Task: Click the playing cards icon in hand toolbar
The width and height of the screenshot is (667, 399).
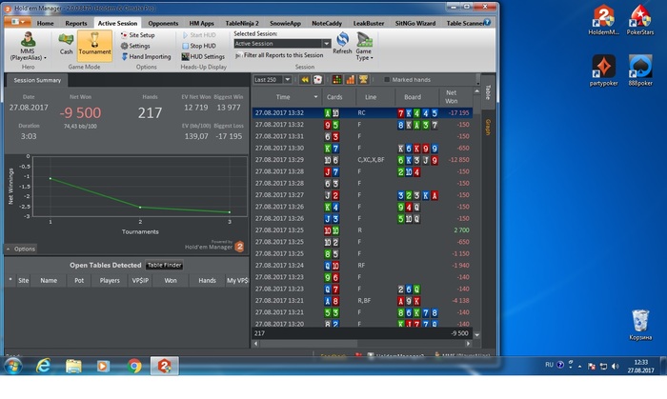Action: (317, 79)
